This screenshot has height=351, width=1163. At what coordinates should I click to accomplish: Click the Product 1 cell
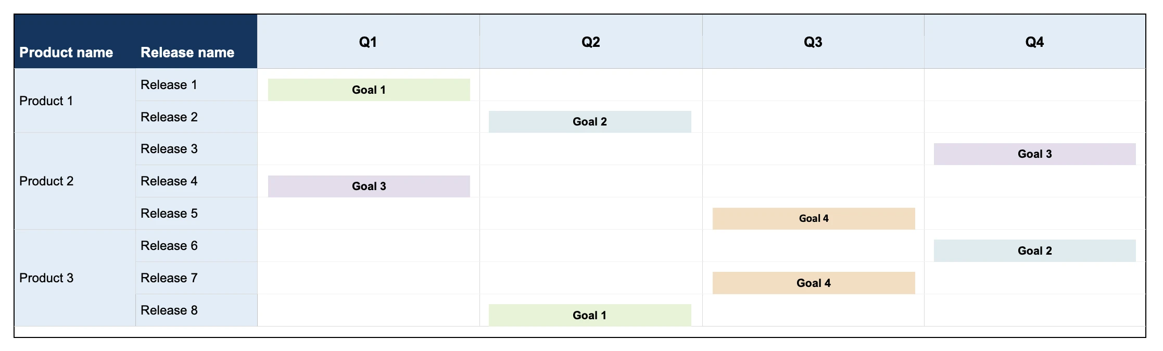coord(75,101)
